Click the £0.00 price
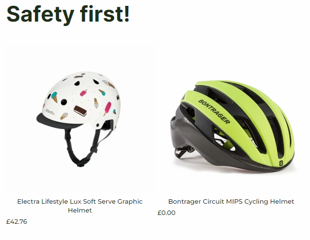Image resolution: width=310 pixels, height=240 pixels. [x=166, y=213]
